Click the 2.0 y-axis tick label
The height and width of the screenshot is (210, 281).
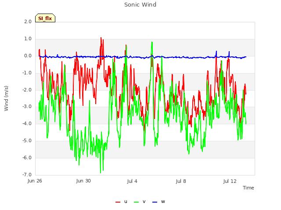(28, 21)
